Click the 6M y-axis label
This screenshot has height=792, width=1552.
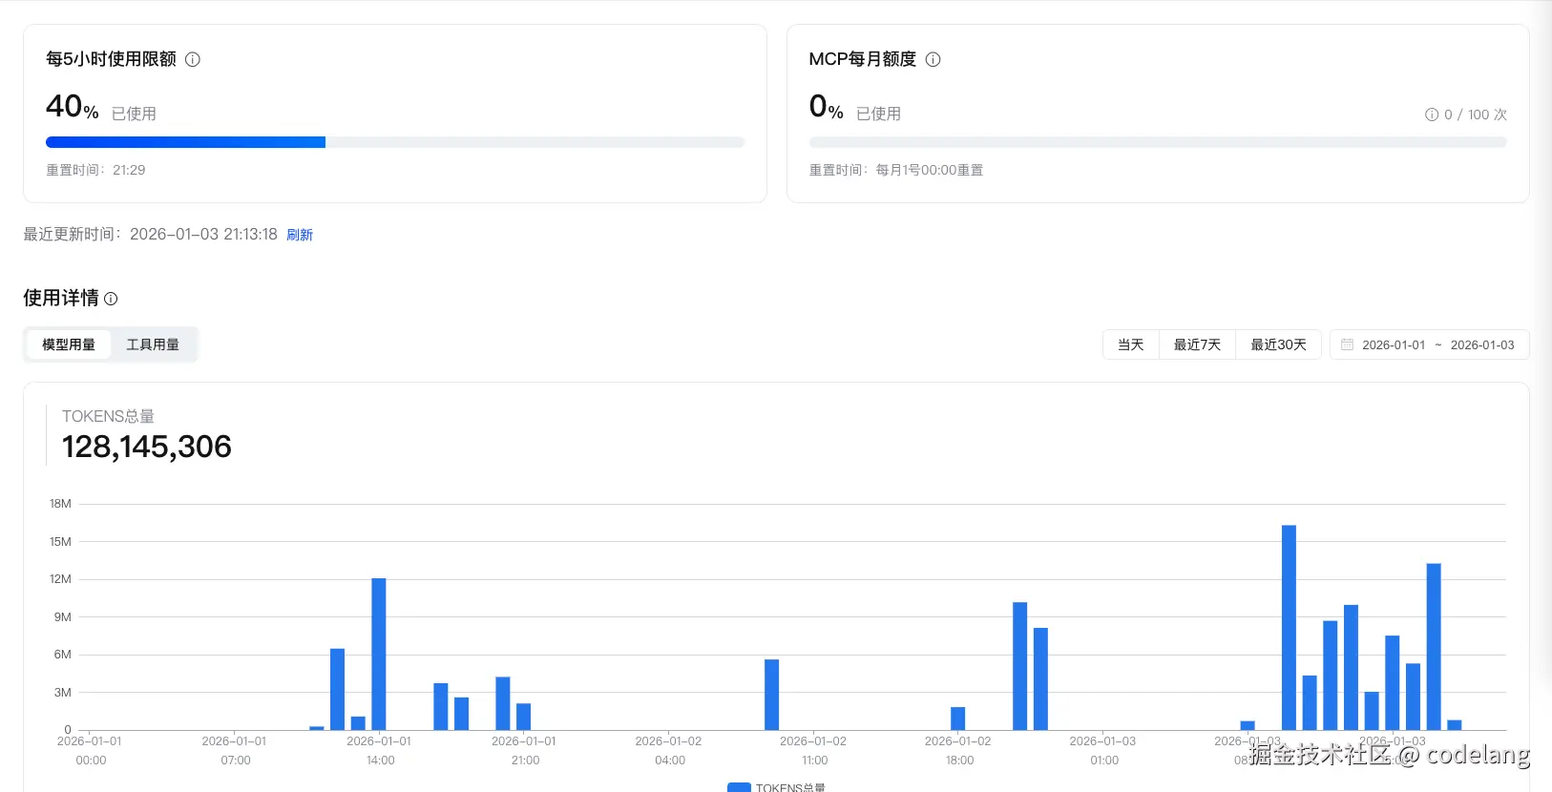(x=63, y=655)
